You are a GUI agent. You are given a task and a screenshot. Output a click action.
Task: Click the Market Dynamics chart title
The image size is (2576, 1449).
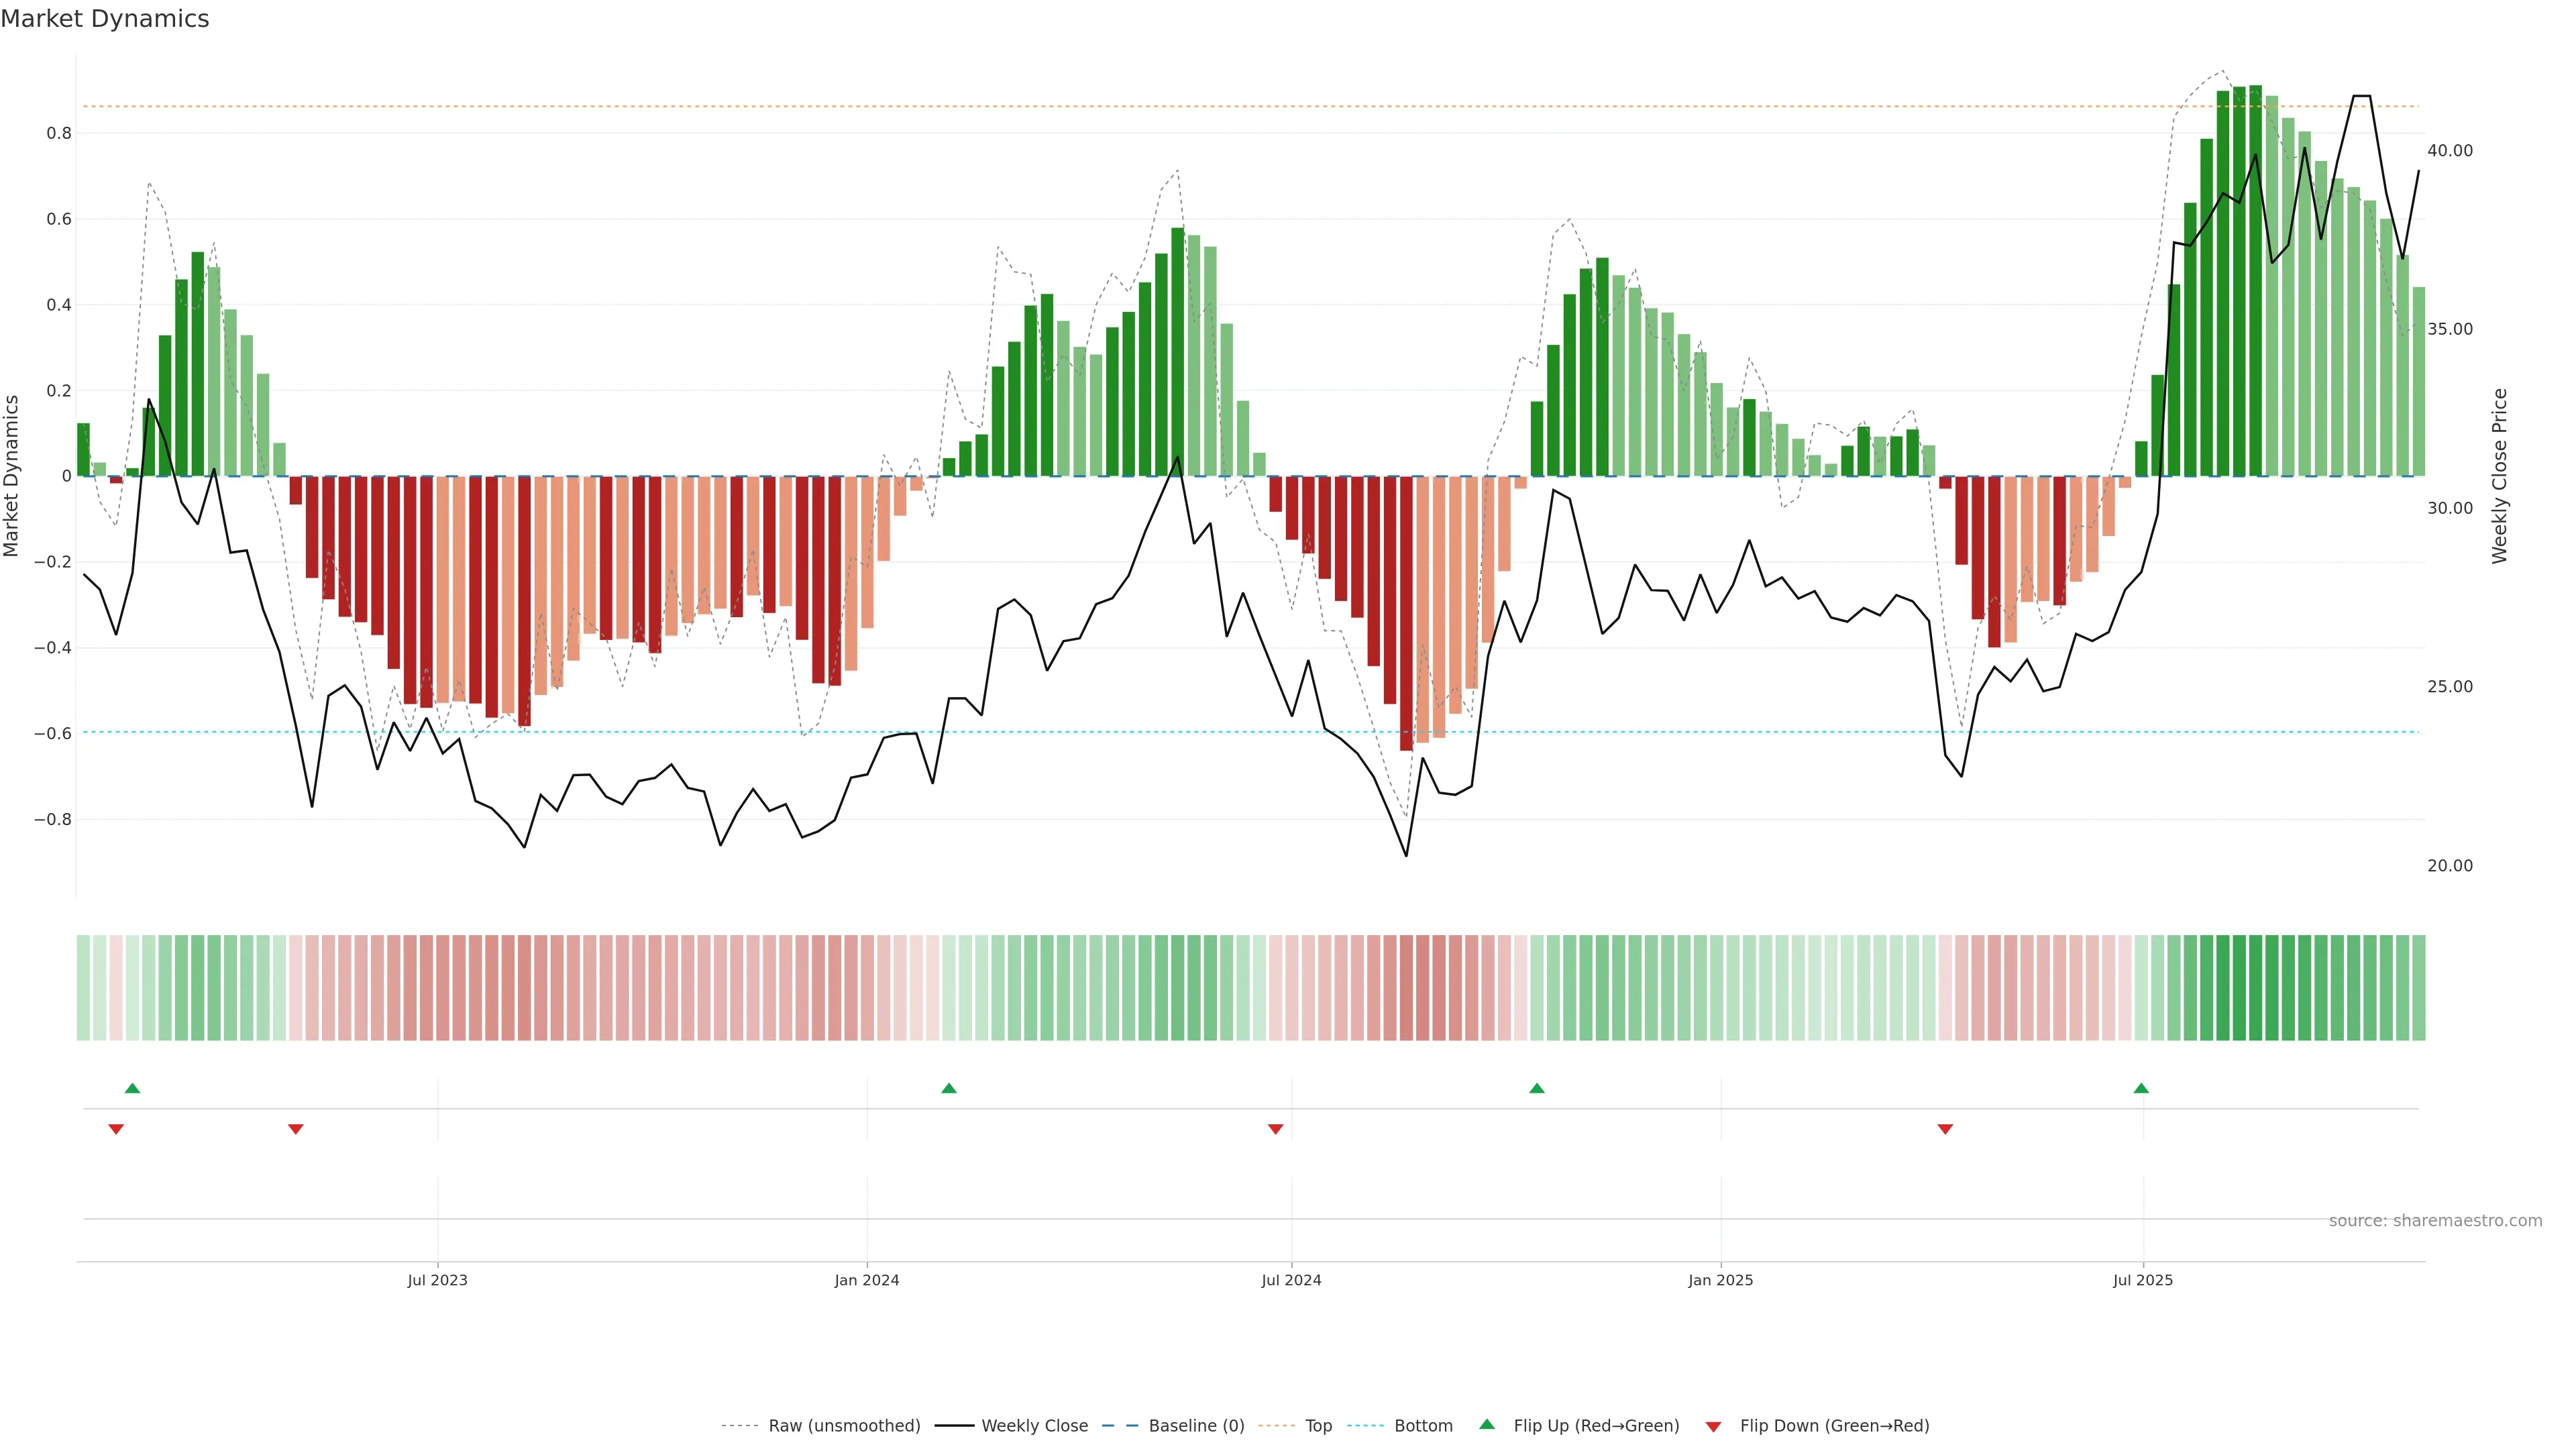[x=105, y=19]
